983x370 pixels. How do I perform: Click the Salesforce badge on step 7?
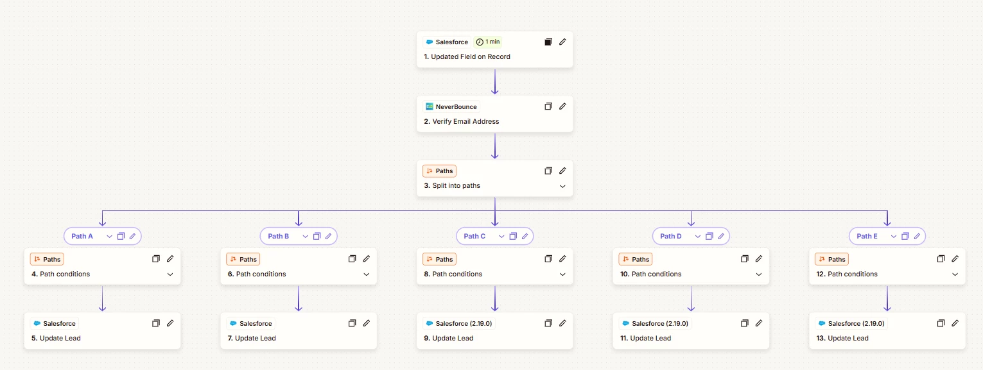click(250, 324)
